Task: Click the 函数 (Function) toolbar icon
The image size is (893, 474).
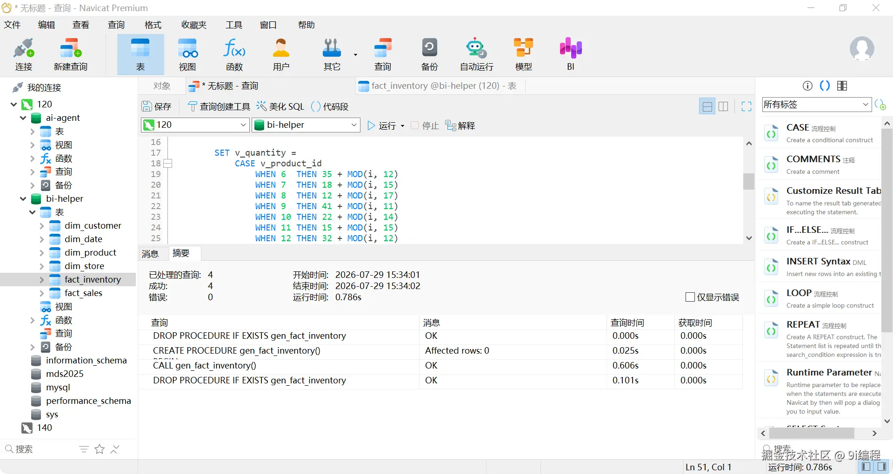Action: point(234,54)
